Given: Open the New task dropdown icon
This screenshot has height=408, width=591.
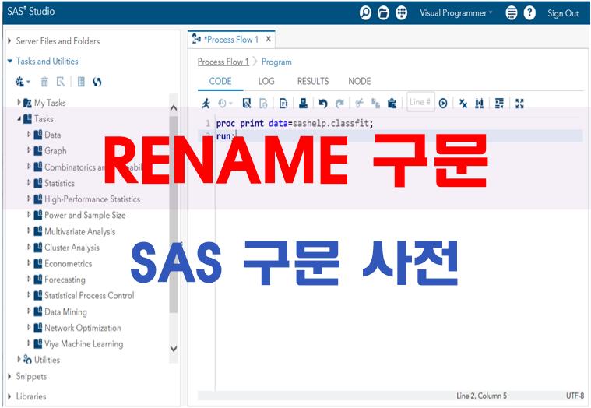Looking at the screenshot, I should [x=23, y=82].
